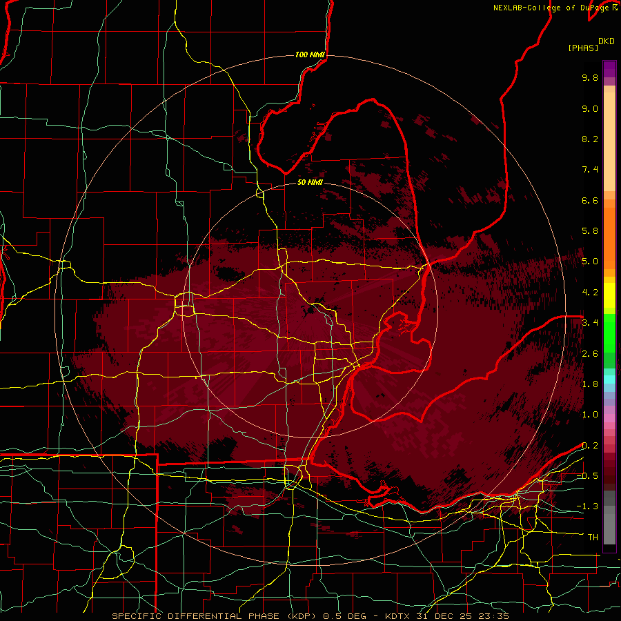Click the bright green segment of the color bar
Image resolution: width=621 pixels, height=621 pixels.
tap(609, 333)
